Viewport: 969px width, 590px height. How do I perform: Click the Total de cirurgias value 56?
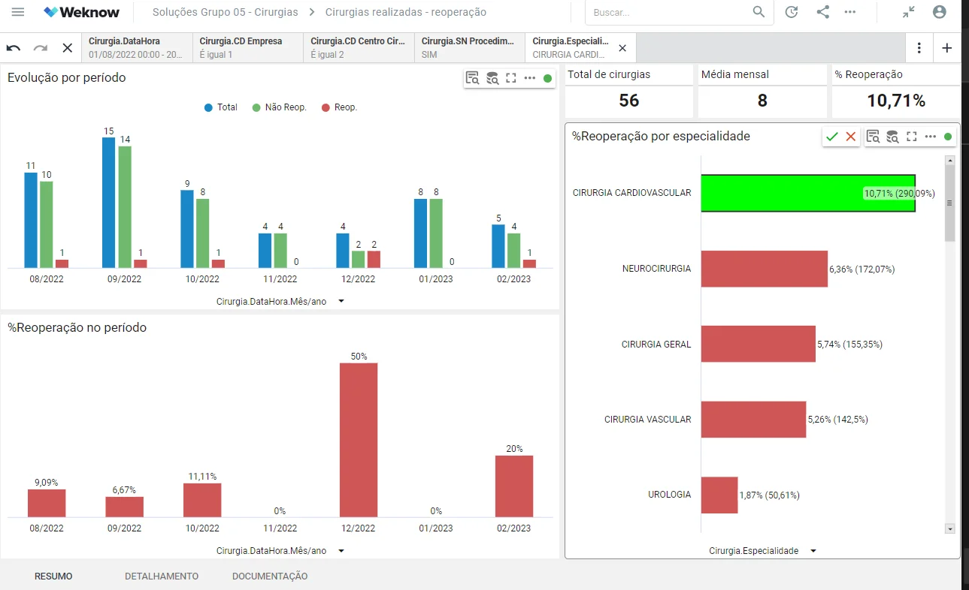coord(629,101)
